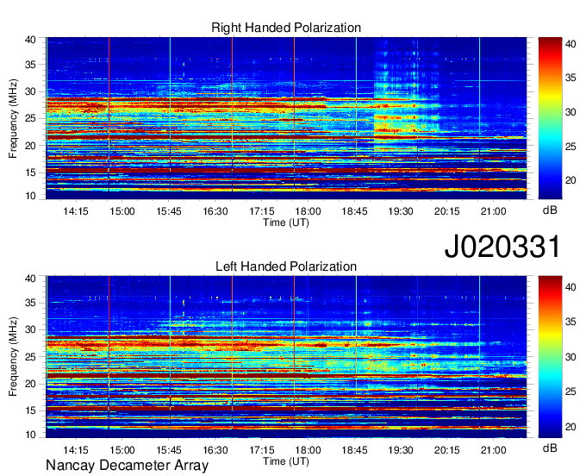Click the 20 MHz frequency tick of Right Handed plot
586x476 pixels.
click(x=31, y=146)
